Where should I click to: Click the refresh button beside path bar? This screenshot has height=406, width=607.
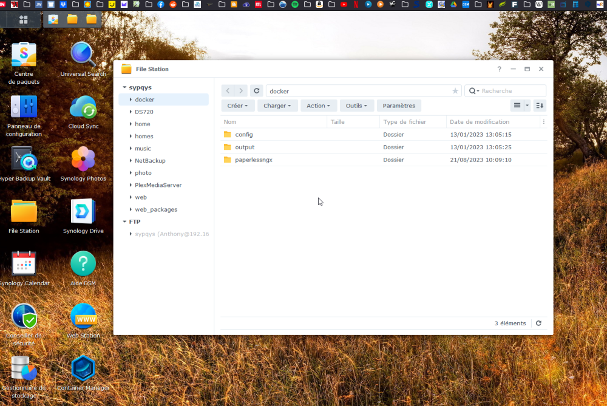point(256,90)
